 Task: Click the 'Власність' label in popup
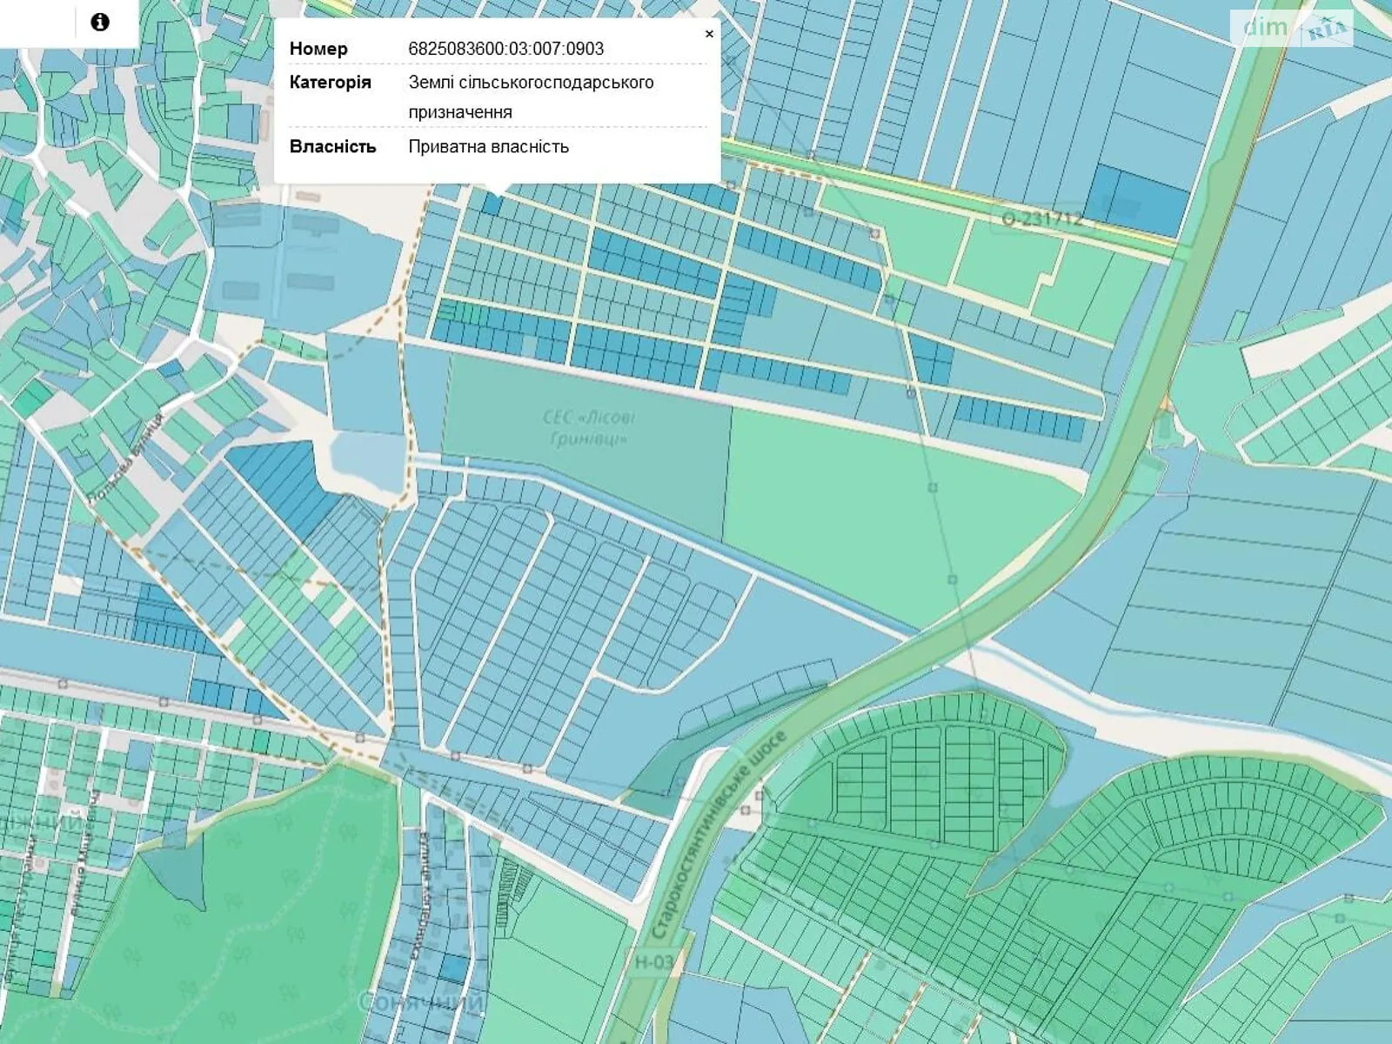pyautogui.click(x=333, y=146)
